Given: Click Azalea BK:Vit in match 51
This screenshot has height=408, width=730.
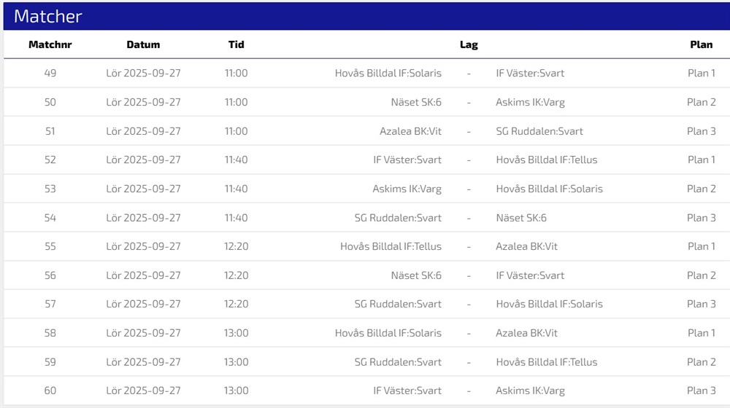Looking at the screenshot, I should 410,131.
